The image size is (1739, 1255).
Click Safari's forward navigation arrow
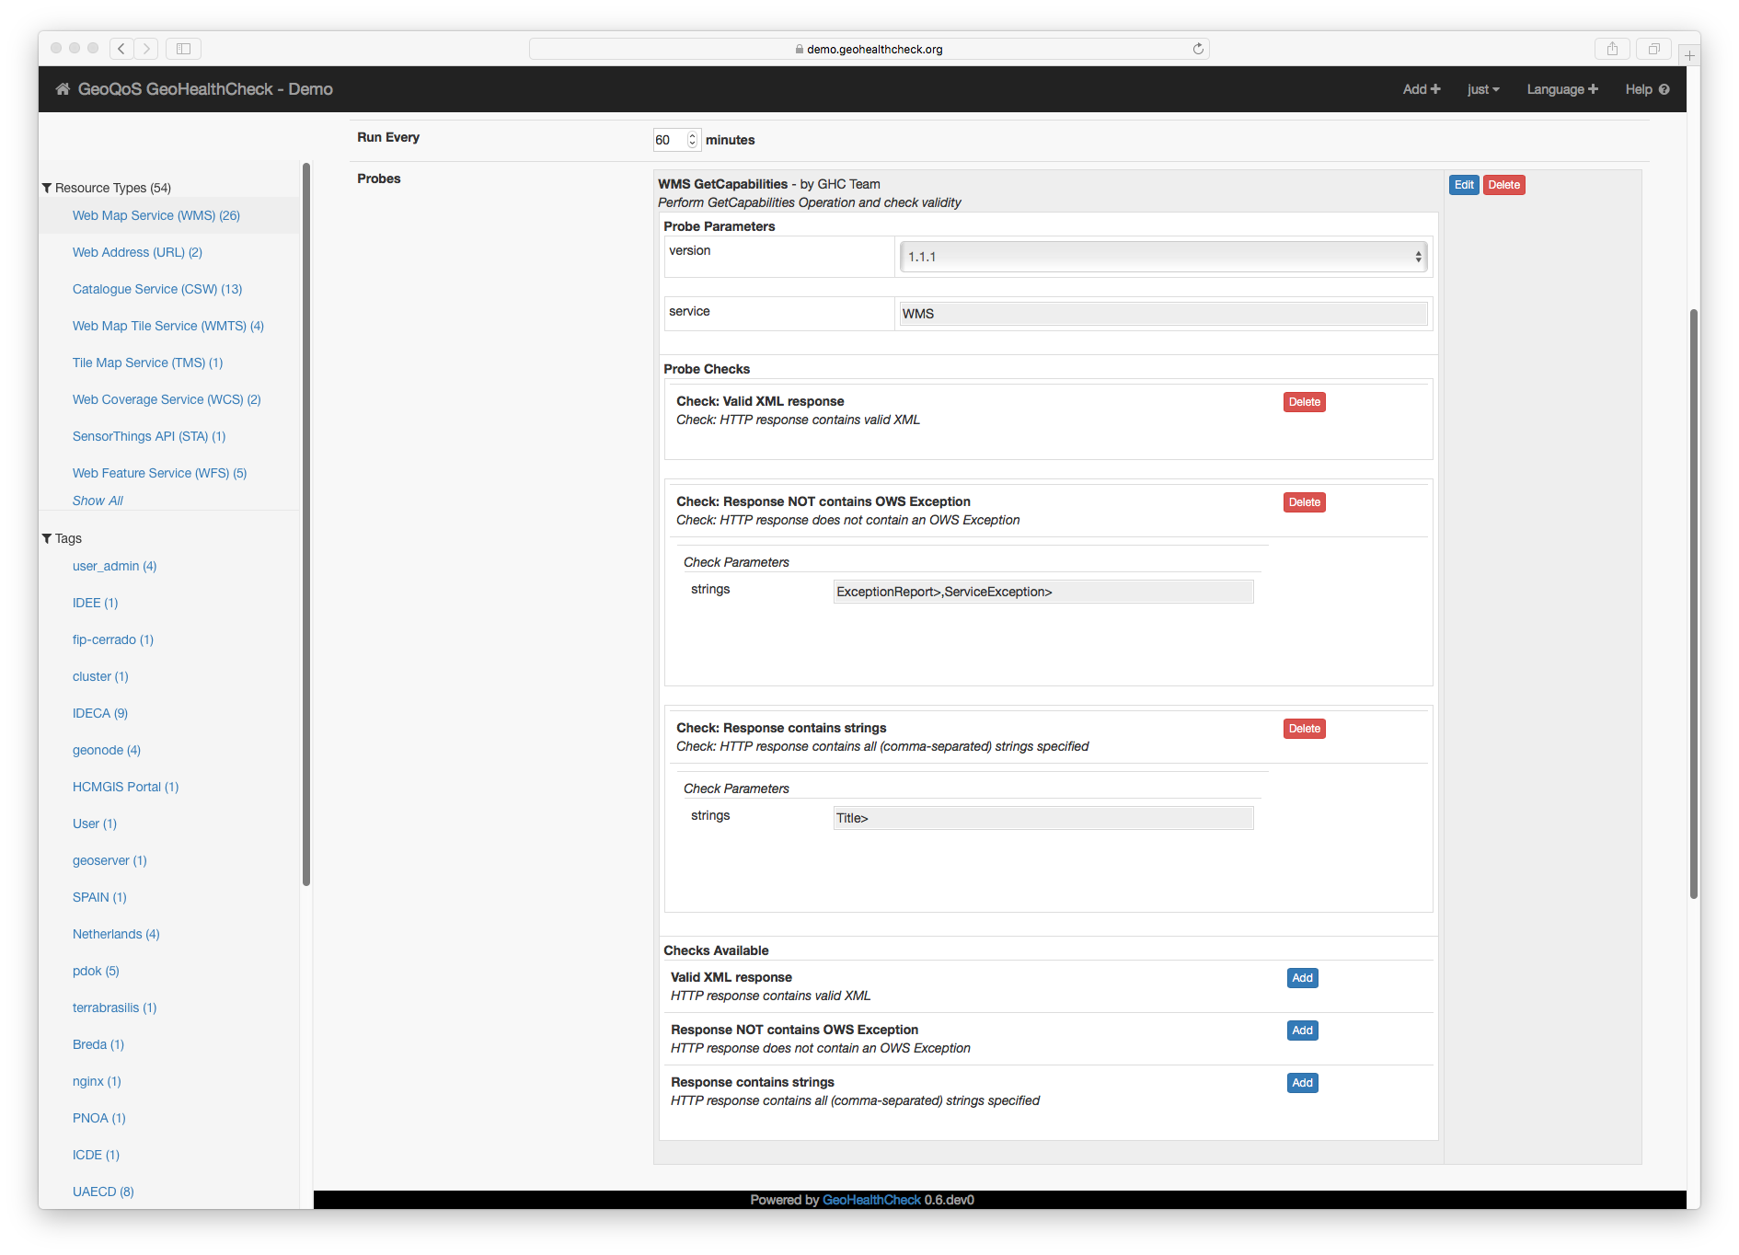[x=146, y=49]
